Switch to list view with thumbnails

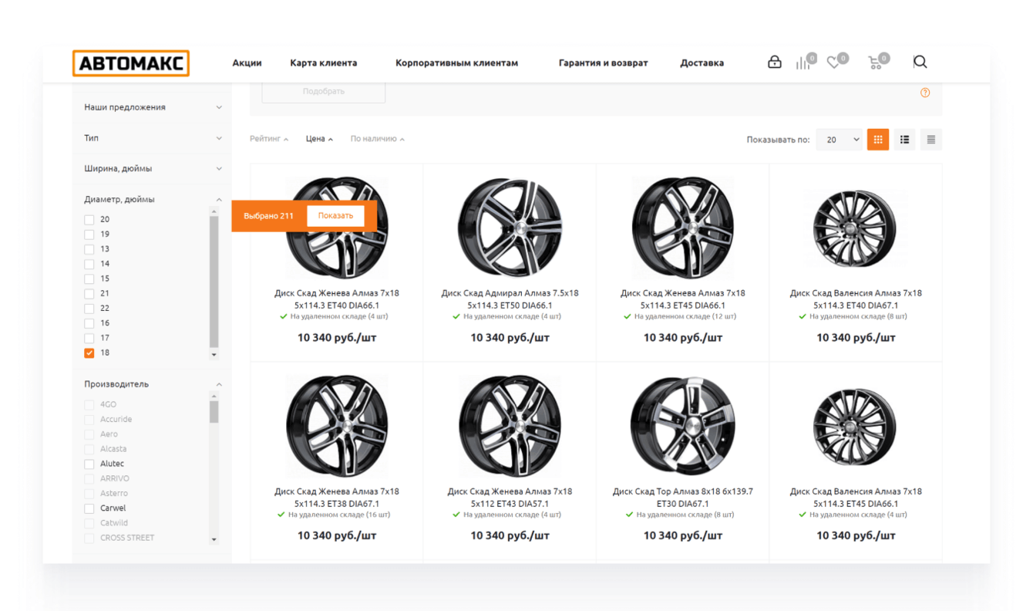pyautogui.click(x=904, y=140)
